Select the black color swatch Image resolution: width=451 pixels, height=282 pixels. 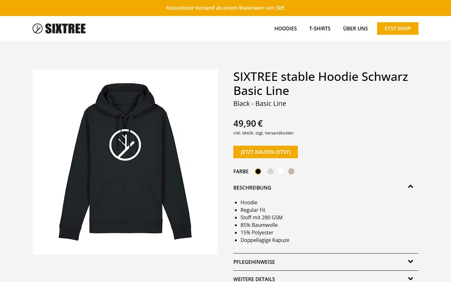[x=258, y=171]
